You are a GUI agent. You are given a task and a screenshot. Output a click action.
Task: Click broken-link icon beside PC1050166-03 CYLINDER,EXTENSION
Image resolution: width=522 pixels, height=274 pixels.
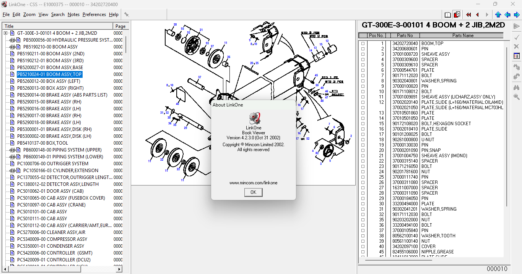tap(12, 171)
